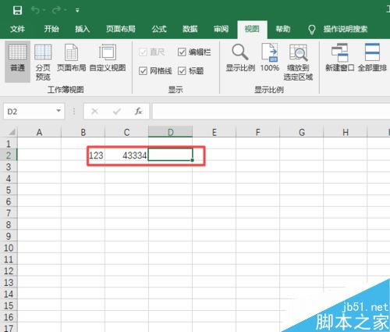This screenshot has height=332, width=390.
Task: Click 缩放到选定区域 button
Action: 298,62
